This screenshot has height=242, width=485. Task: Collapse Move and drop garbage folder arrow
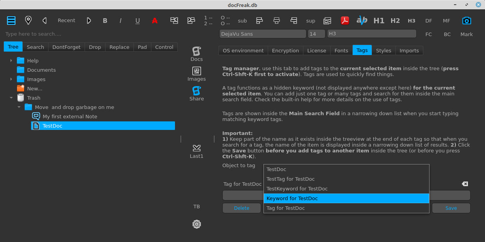19,107
